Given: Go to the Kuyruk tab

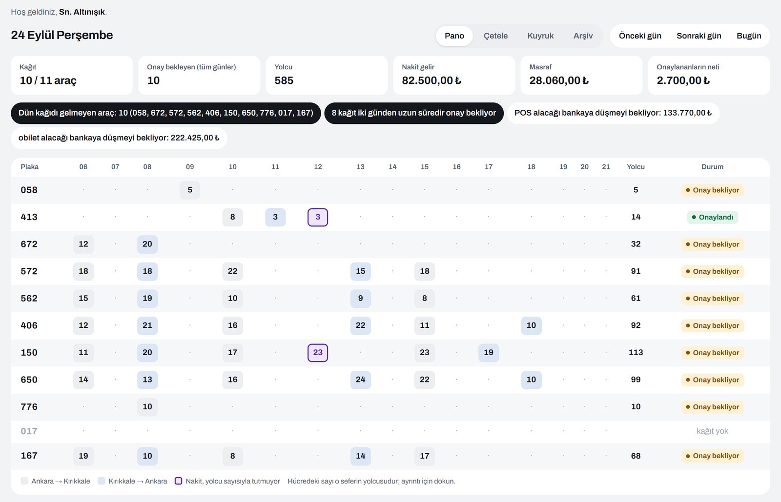Looking at the screenshot, I should [540, 36].
